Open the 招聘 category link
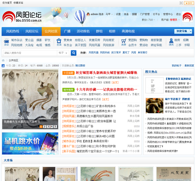The image size is (195, 181). click(x=186, y=40)
